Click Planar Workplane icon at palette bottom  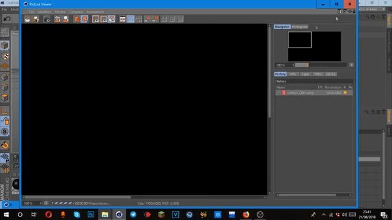(x=5, y=169)
